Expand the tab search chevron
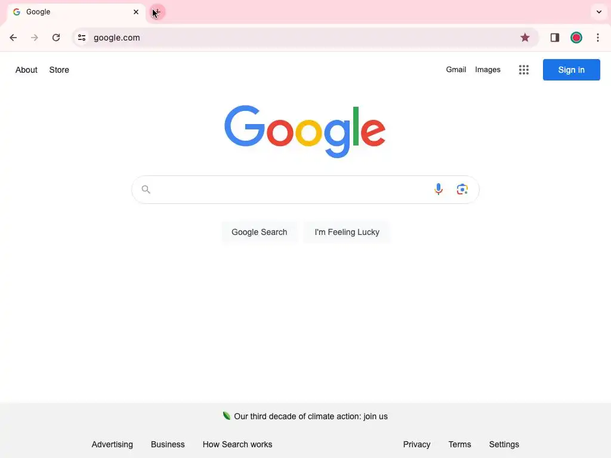This screenshot has height=458, width=611. pos(599,12)
